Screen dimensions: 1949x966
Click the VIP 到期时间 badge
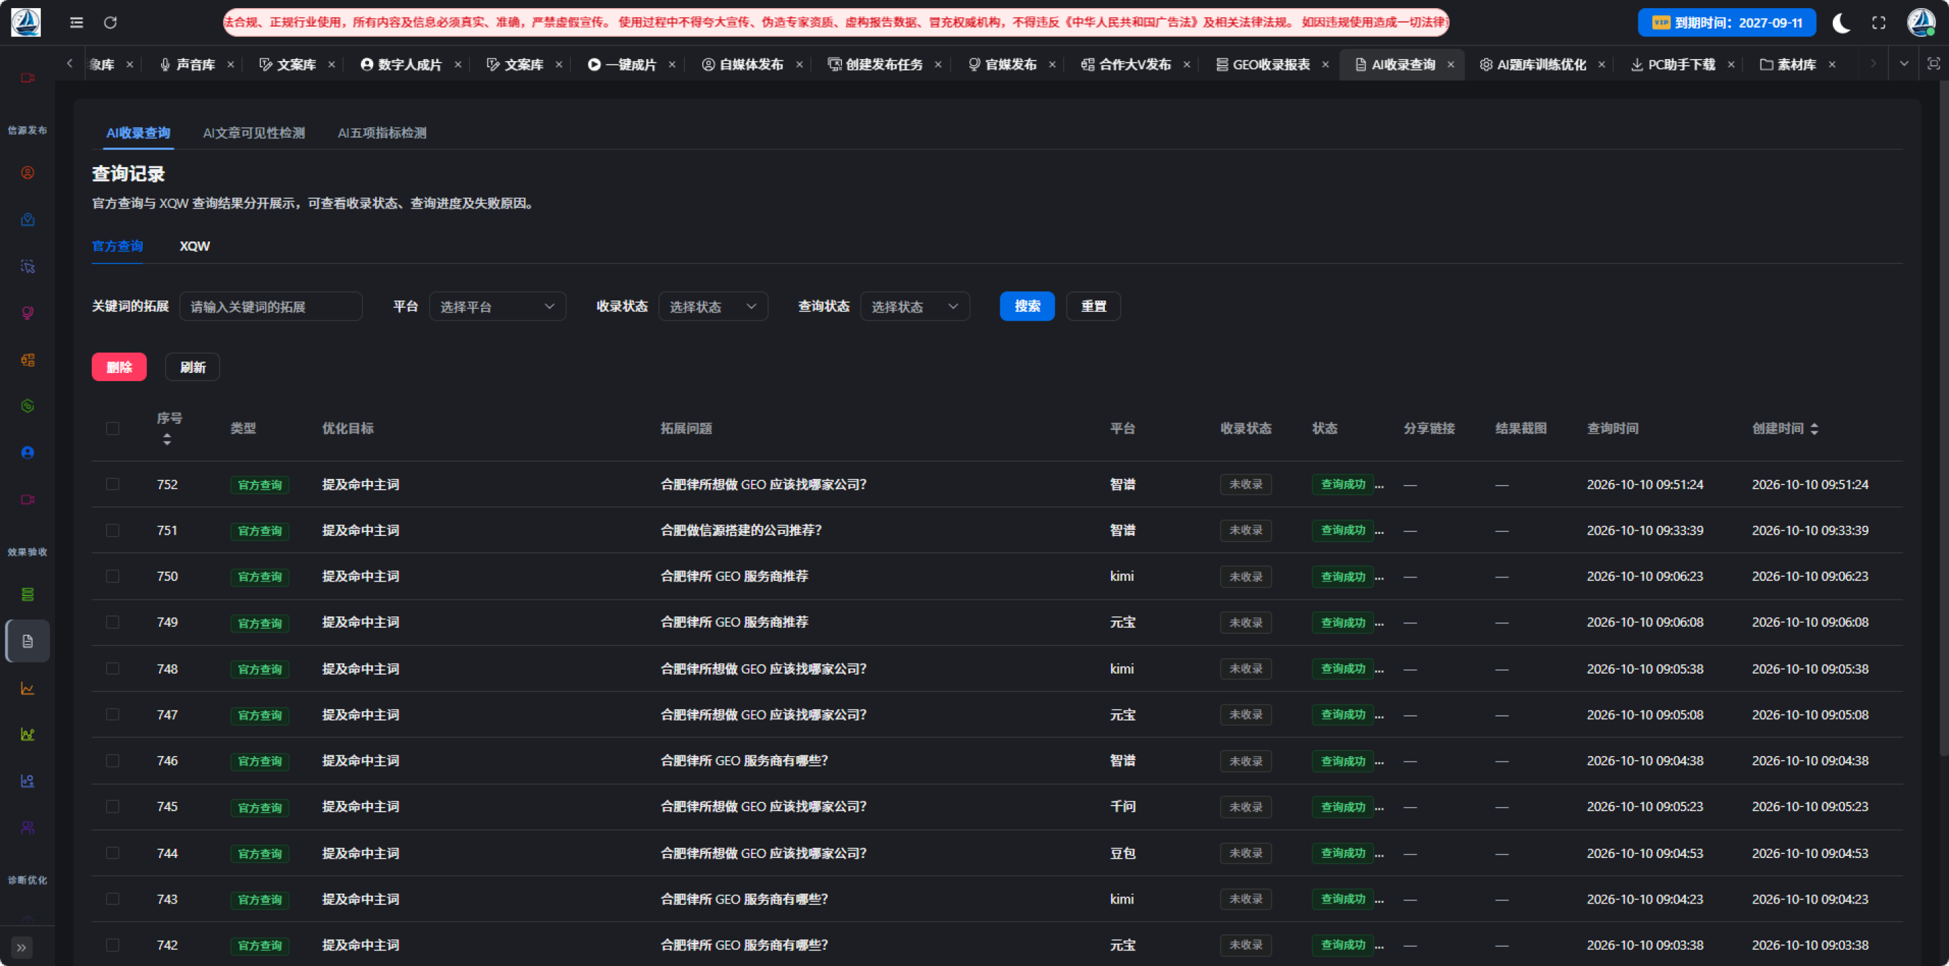coord(1726,23)
